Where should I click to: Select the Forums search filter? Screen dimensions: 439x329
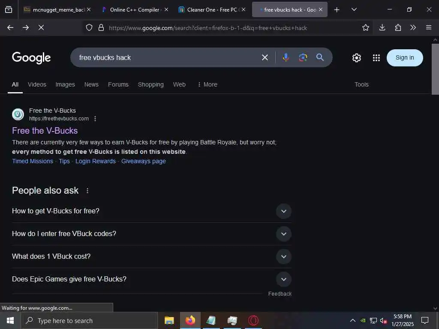coord(118,84)
